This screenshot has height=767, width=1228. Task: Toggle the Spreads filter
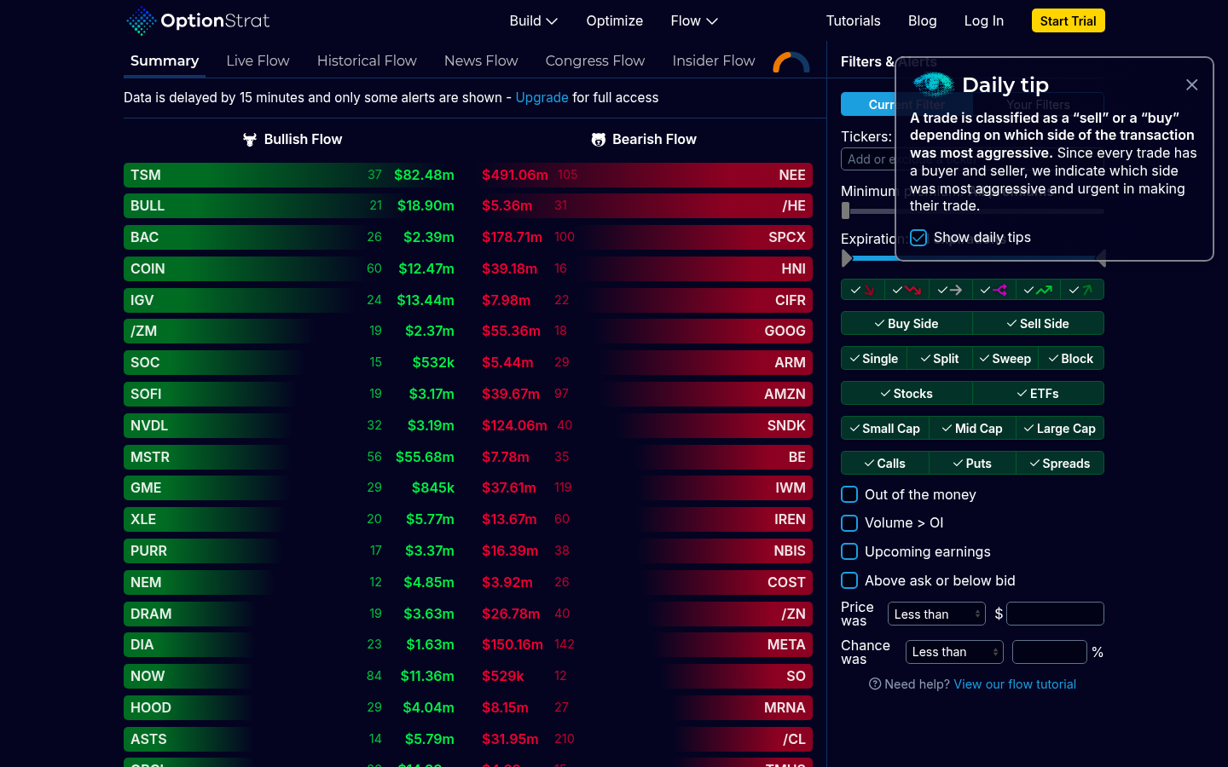point(1060,464)
